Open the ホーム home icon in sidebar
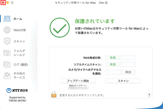 (x=7, y=19)
